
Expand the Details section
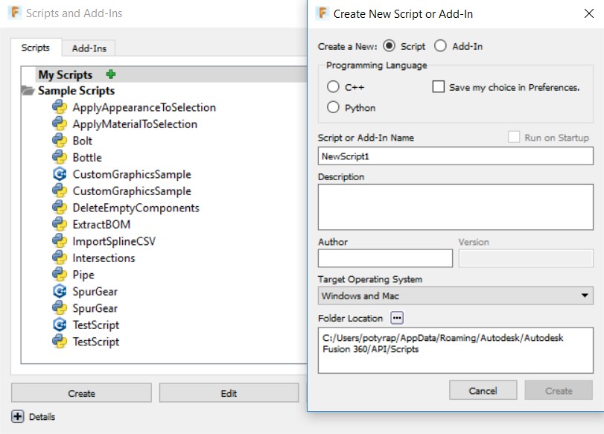click(18, 417)
